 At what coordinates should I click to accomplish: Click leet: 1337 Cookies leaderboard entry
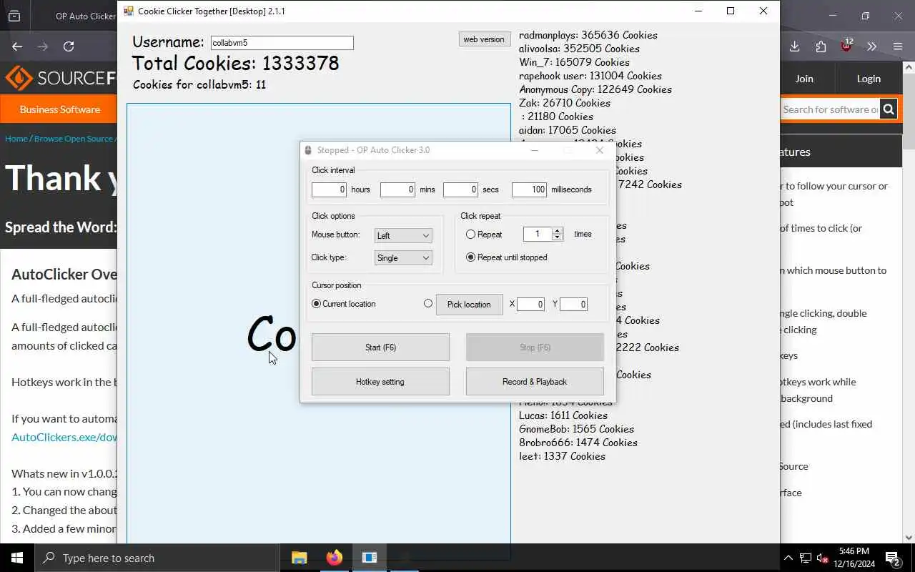(x=562, y=456)
